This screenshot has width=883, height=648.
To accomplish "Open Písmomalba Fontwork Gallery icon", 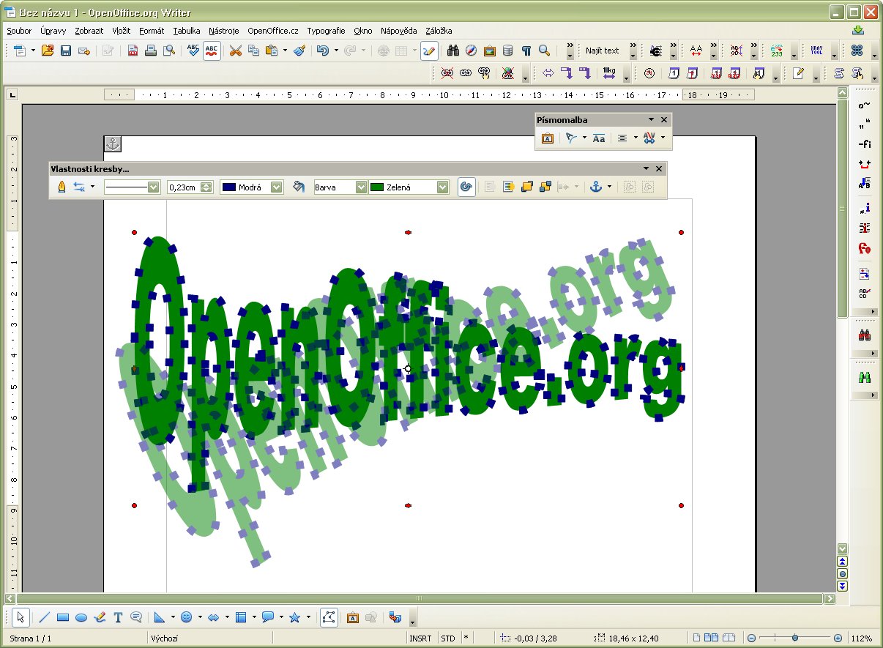I will 548,138.
